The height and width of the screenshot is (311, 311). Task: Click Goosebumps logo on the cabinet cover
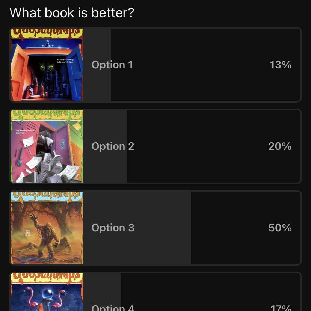pos(47,33)
